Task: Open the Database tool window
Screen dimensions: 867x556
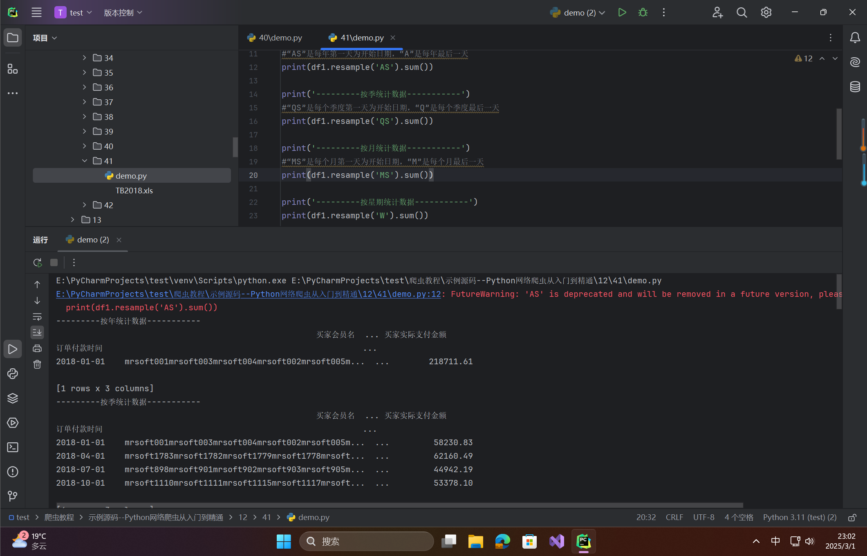Action: 855,87
